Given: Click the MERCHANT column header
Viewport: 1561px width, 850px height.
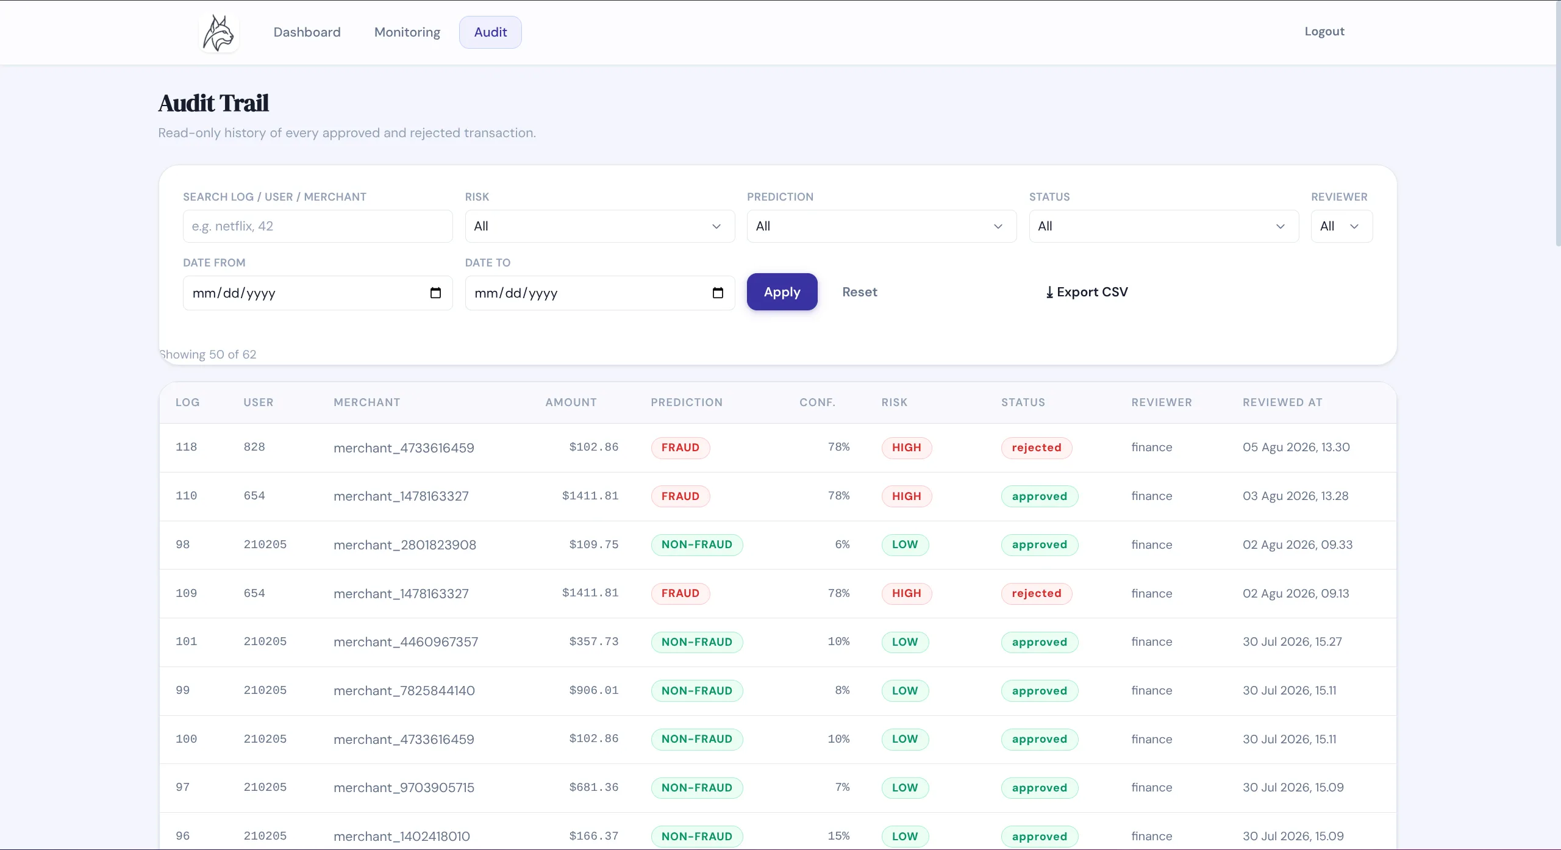Looking at the screenshot, I should pos(366,402).
